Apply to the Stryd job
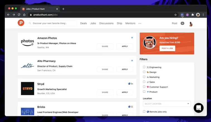 point(125,92)
